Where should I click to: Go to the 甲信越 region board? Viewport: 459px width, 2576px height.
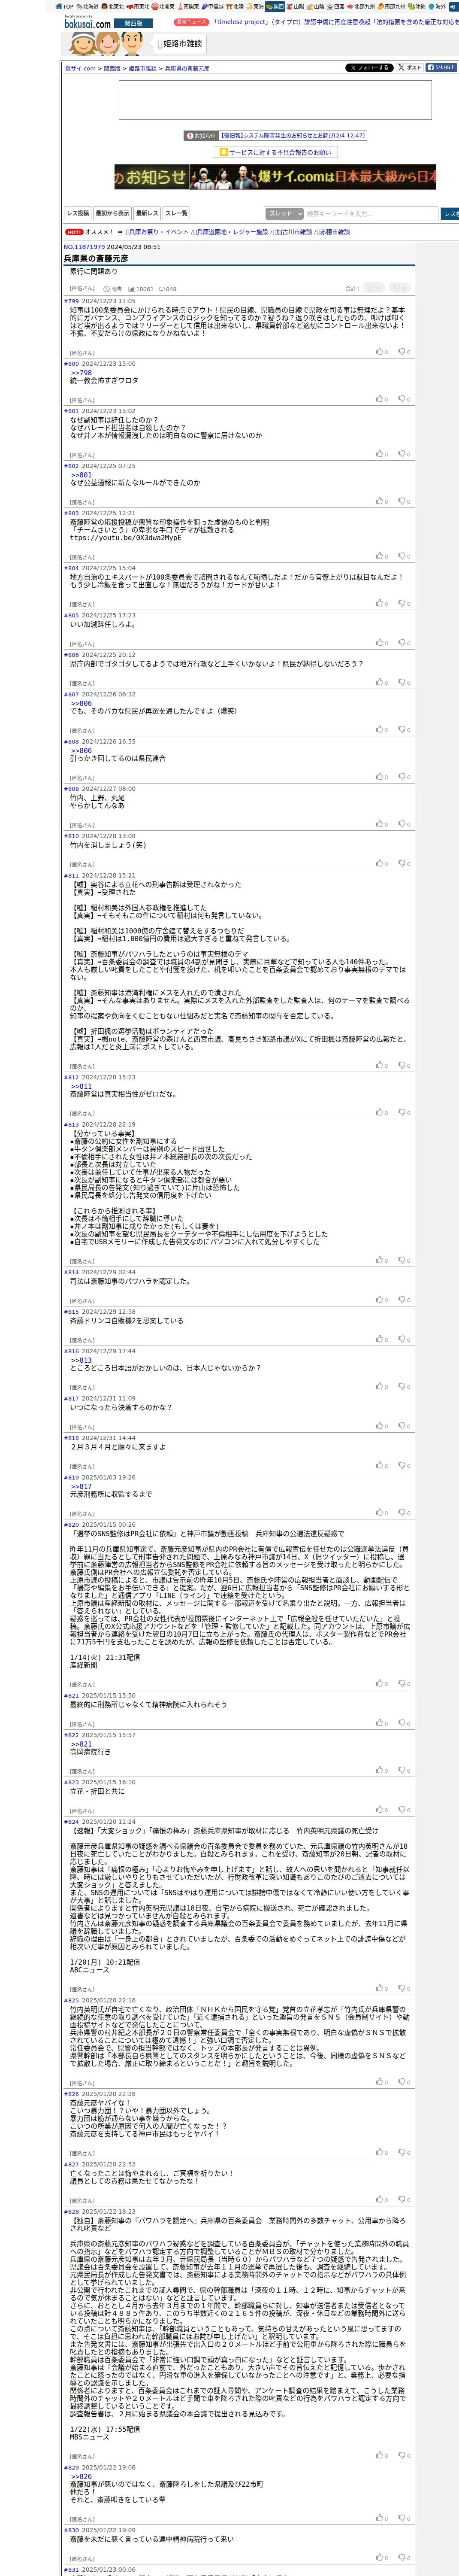(213, 6)
